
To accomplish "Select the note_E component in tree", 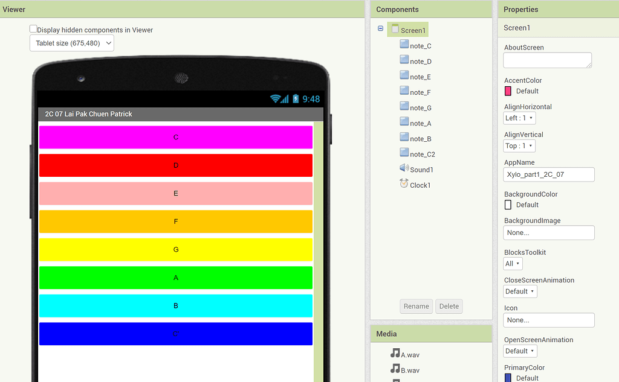I will (x=420, y=76).
